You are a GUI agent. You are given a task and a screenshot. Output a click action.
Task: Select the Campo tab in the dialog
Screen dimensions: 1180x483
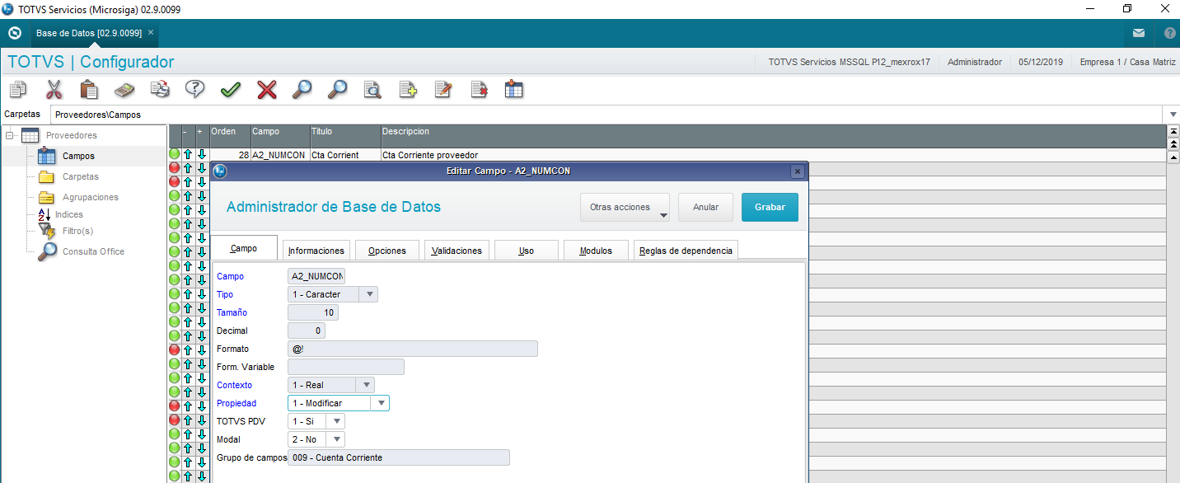[x=244, y=248]
